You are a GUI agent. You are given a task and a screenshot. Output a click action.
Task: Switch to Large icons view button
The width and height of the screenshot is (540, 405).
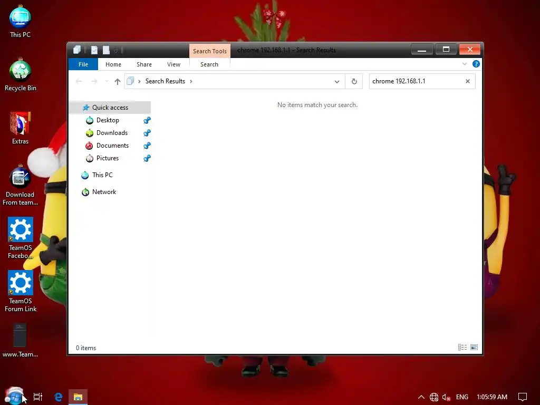pyautogui.click(x=474, y=348)
